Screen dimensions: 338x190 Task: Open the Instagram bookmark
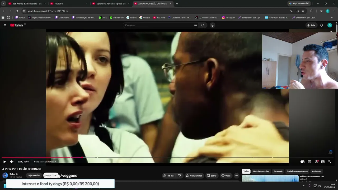coord(229,18)
